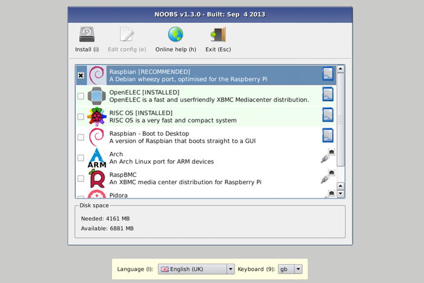424x283 pixels.
Task: Click the Raspbian Boot to Desktop swirl logo
Action: point(97,137)
